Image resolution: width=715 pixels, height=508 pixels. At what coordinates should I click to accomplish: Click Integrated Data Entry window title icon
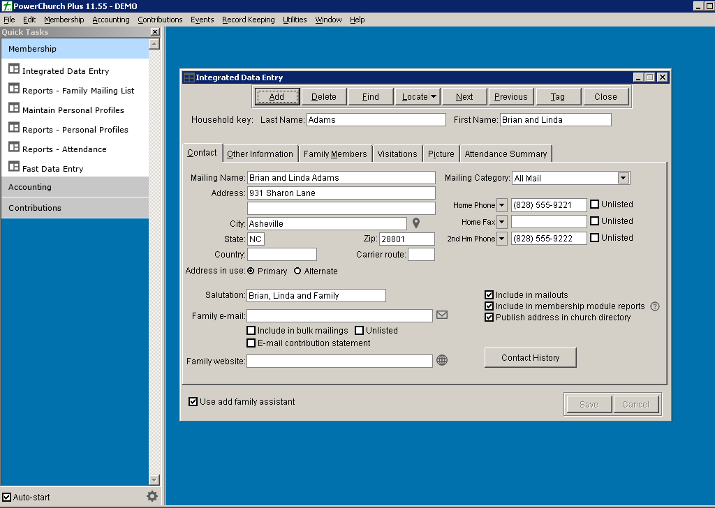(189, 77)
